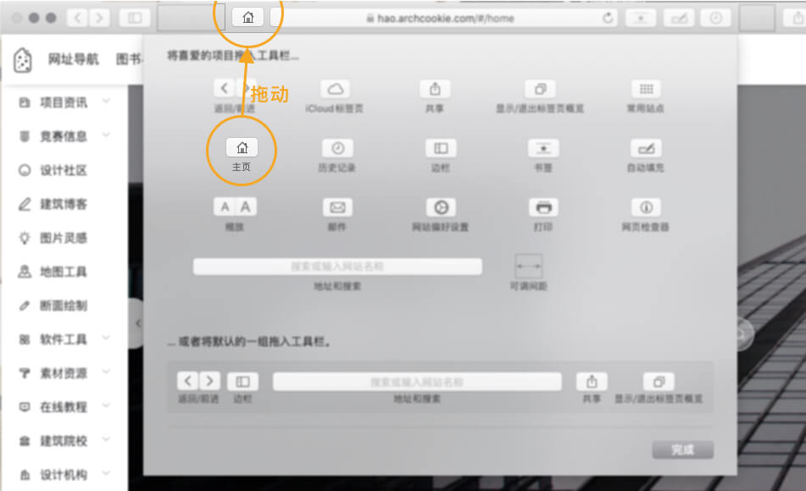This screenshot has width=806, height=491.
Task: Click tab overview icon in default toolbar set
Action: click(x=659, y=382)
